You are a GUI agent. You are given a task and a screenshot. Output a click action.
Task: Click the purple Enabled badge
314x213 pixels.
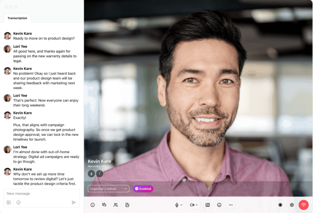click(x=143, y=189)
